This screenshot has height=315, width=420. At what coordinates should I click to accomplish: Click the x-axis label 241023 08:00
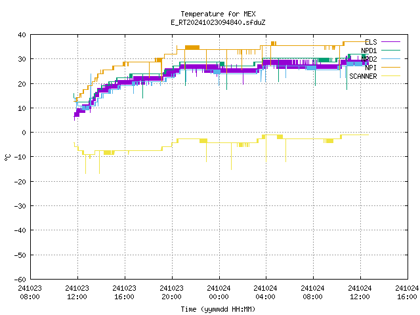tap(30, 293)
